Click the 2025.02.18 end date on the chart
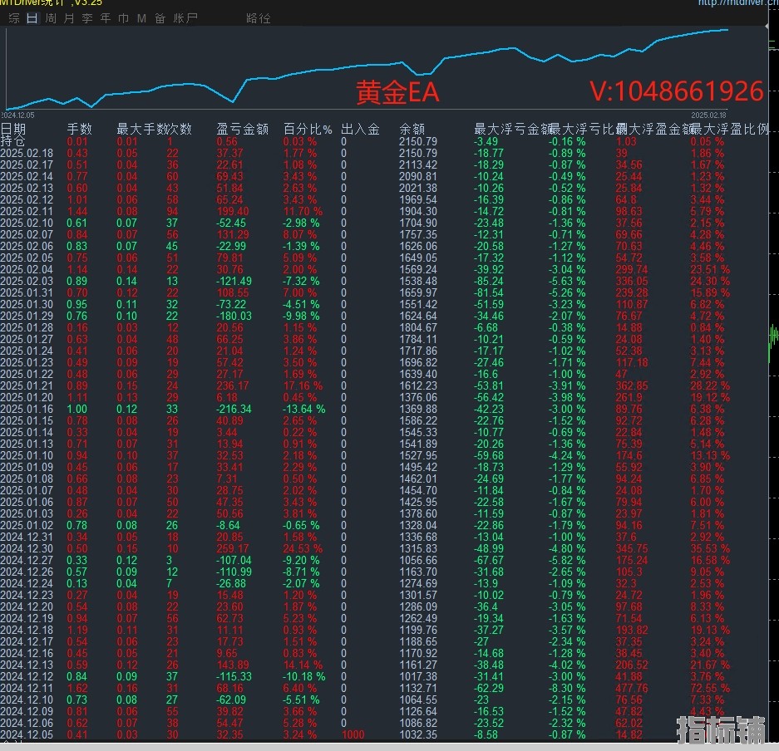 click(708, 115)
